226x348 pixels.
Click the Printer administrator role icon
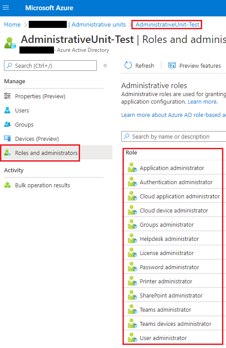click(132, 282)
